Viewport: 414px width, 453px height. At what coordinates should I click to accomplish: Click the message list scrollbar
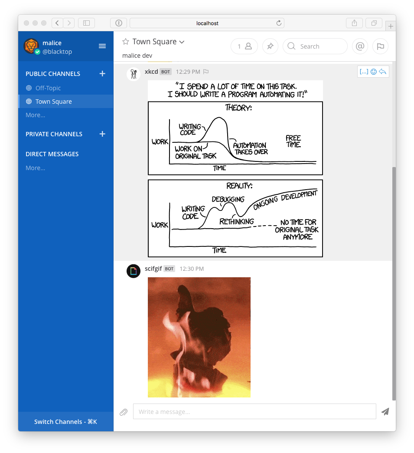coord(394,283)
